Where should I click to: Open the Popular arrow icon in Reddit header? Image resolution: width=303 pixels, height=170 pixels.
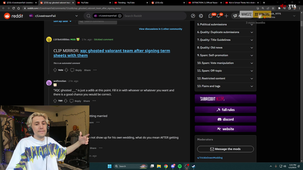pos(193,16)
